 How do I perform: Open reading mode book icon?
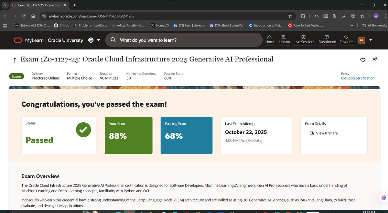(326, 16)
